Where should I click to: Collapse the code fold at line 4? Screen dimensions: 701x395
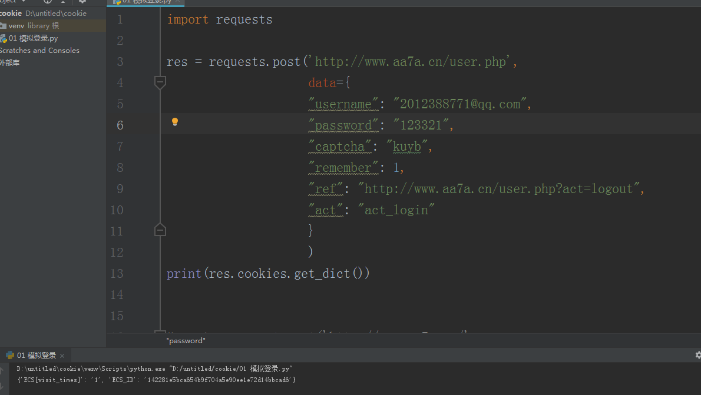click(x=160, y=82)
